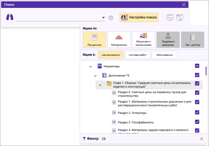This screenshot has width=209, height=146.
Task: Collapse the Нормативы tree node
Action: pos(91,67)
